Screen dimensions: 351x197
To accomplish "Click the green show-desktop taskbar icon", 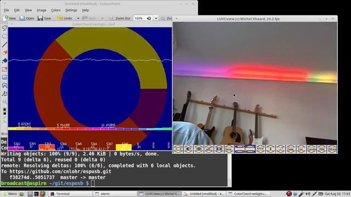I will coord(22,194).
